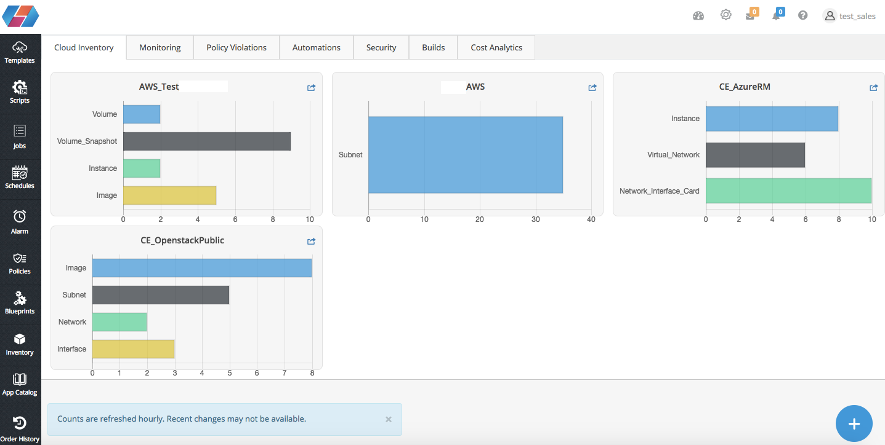This screenshot has width=885, height=445.
Task: Export the CE_AzureRM chart
Action: tap(873, 87)
